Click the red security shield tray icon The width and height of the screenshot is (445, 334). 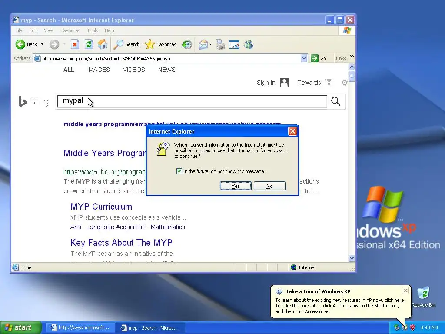pos(413,327)
